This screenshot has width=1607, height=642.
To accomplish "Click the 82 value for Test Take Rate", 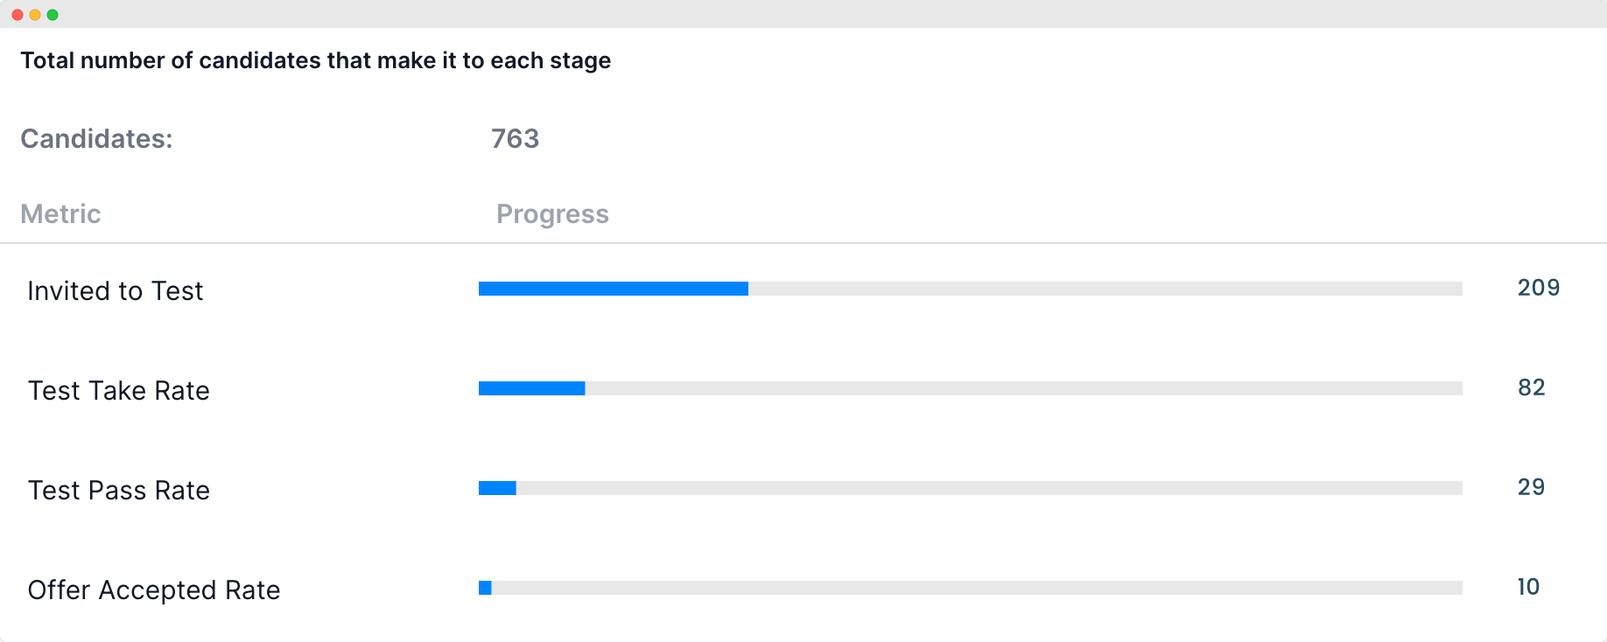I will [x=1532, y=387].
